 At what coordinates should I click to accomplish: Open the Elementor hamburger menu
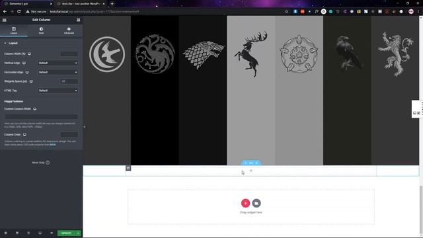(5, 20)
